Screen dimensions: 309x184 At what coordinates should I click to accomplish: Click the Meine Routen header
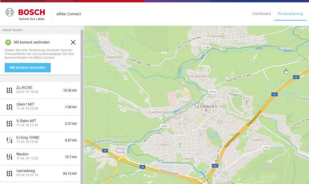[x=12, y=30]
